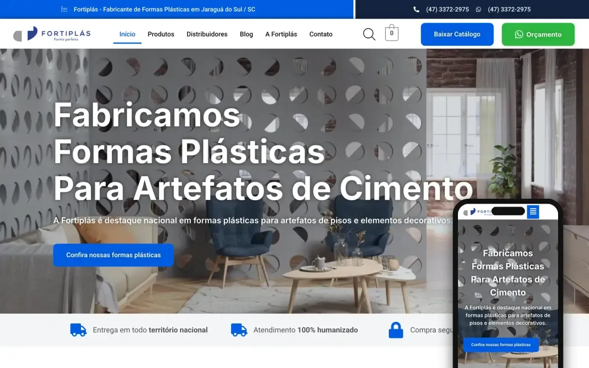This screenshot has height=368, width=589.
Task: Go to the Distribuidores menu item
Action: (207, 34)
